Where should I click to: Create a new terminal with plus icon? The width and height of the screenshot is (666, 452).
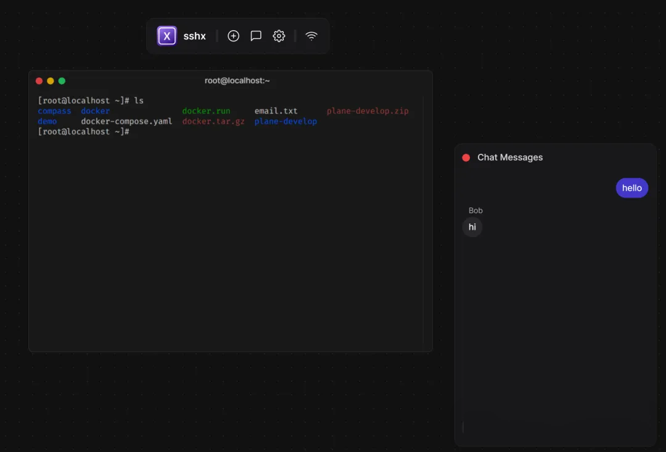pos(233,36)
